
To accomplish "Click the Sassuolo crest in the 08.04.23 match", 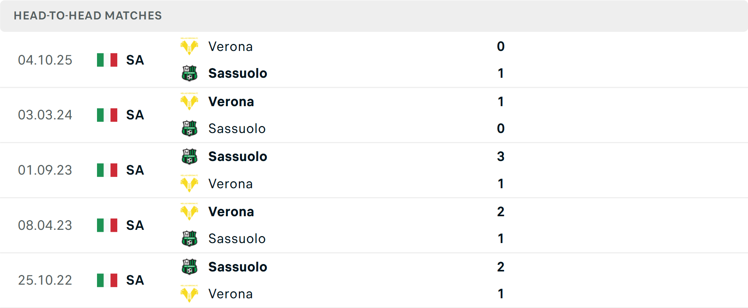I will (189, 238).
